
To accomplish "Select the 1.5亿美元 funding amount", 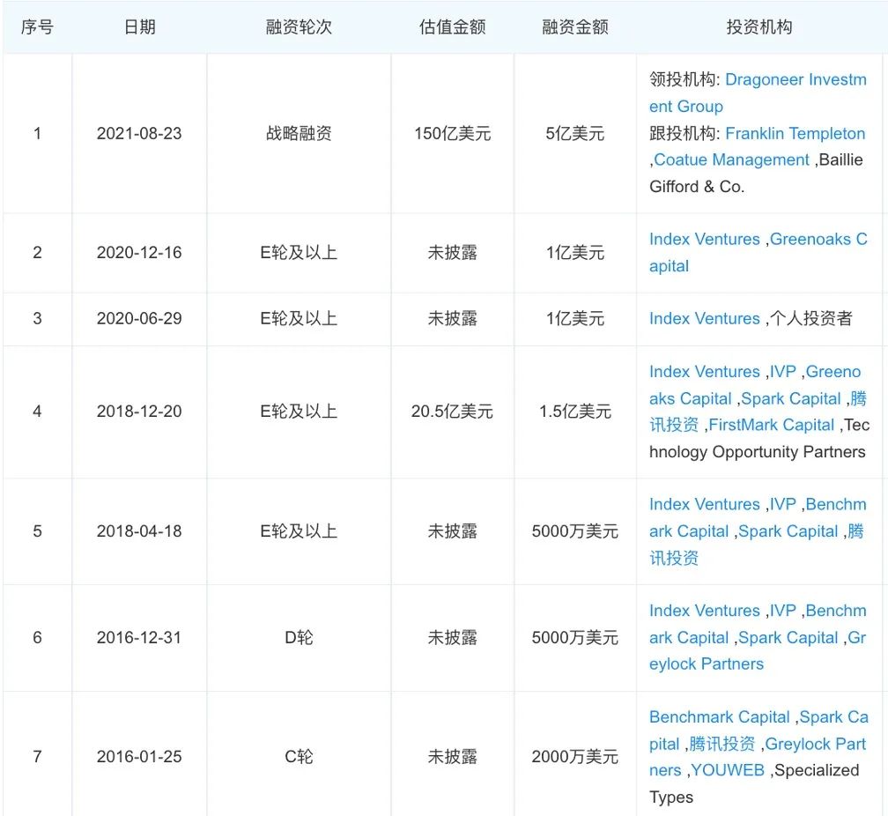I will pyautogui.click(x=575, y=412).
